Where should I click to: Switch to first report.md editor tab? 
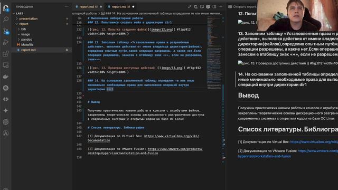88,7
